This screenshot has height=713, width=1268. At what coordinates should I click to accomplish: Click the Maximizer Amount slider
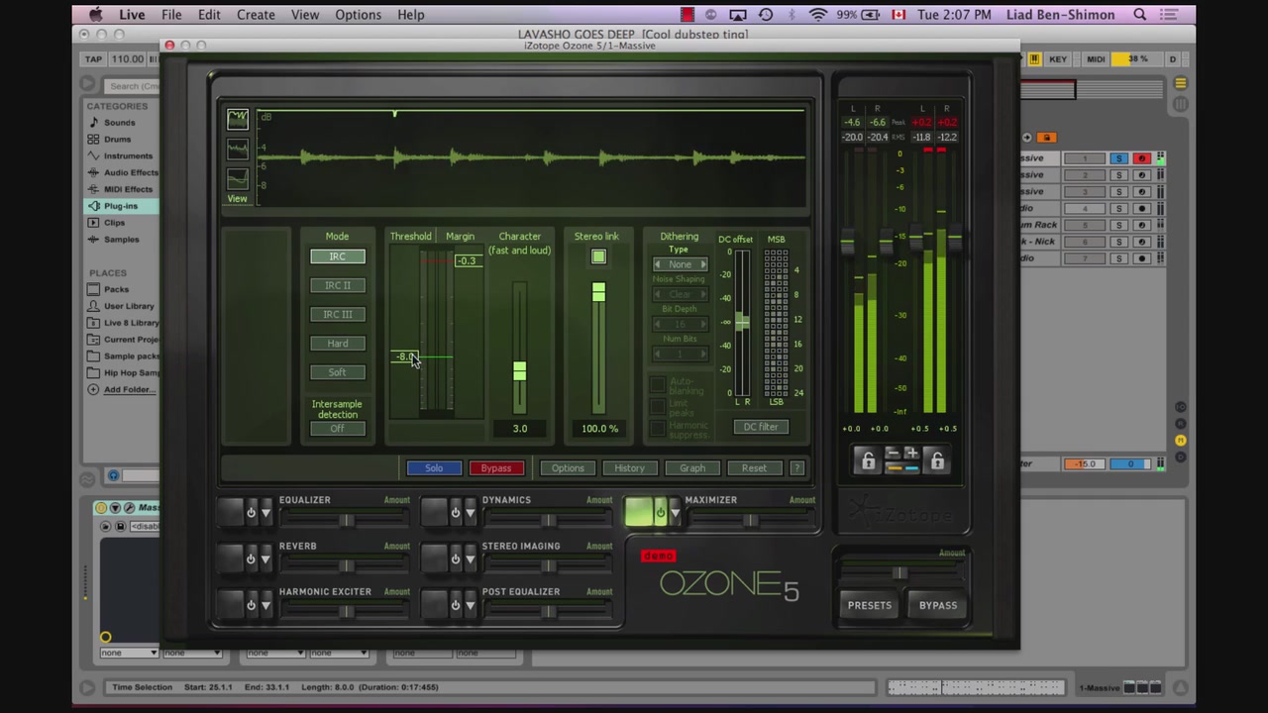click(750, 520)
